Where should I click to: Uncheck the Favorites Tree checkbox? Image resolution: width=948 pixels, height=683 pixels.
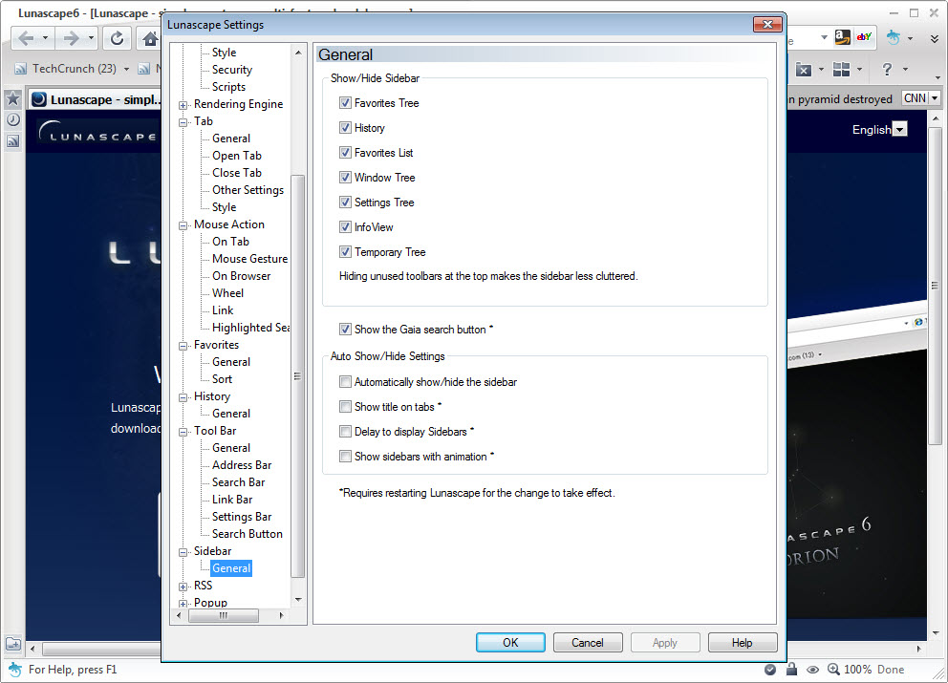[x=345, y=103]
